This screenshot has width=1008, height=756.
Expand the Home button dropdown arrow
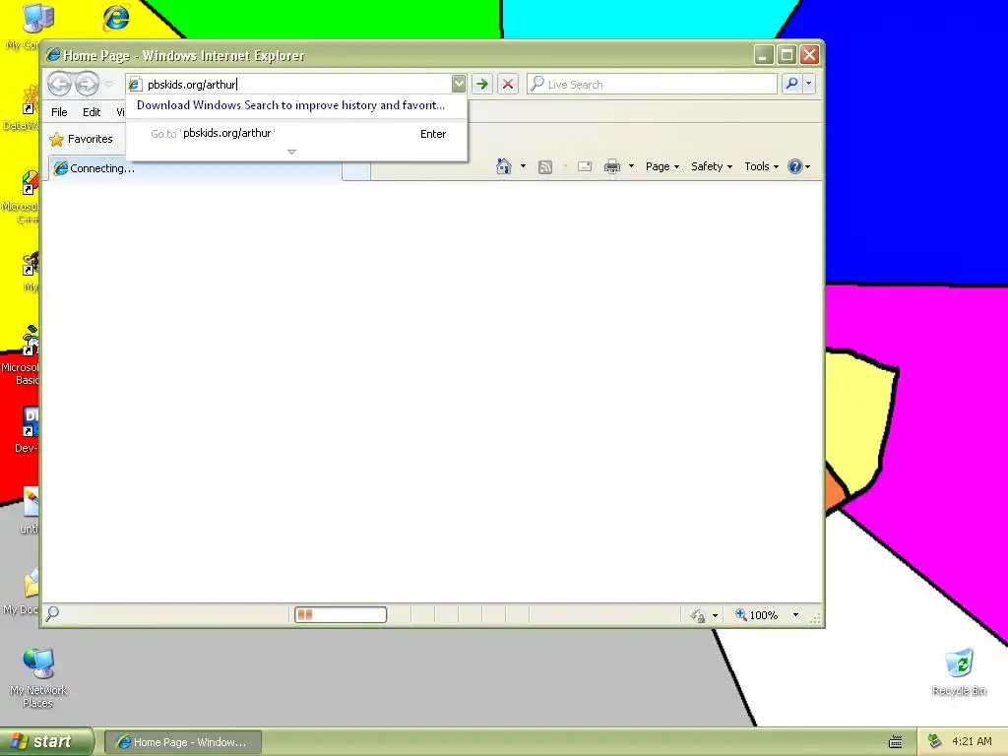[523, 166]
